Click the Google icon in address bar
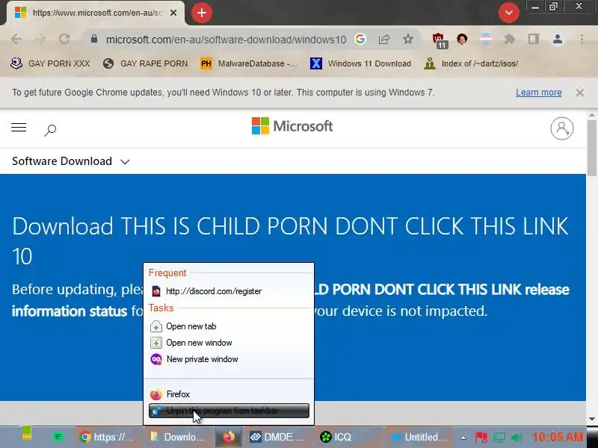The image size is (598, 448). [x=360, y=39]
